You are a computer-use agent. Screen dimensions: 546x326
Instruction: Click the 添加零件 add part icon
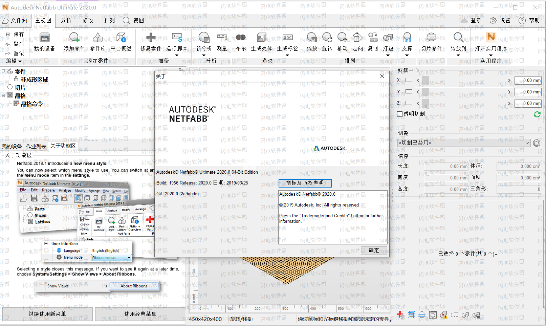click(x=74, y=38)
